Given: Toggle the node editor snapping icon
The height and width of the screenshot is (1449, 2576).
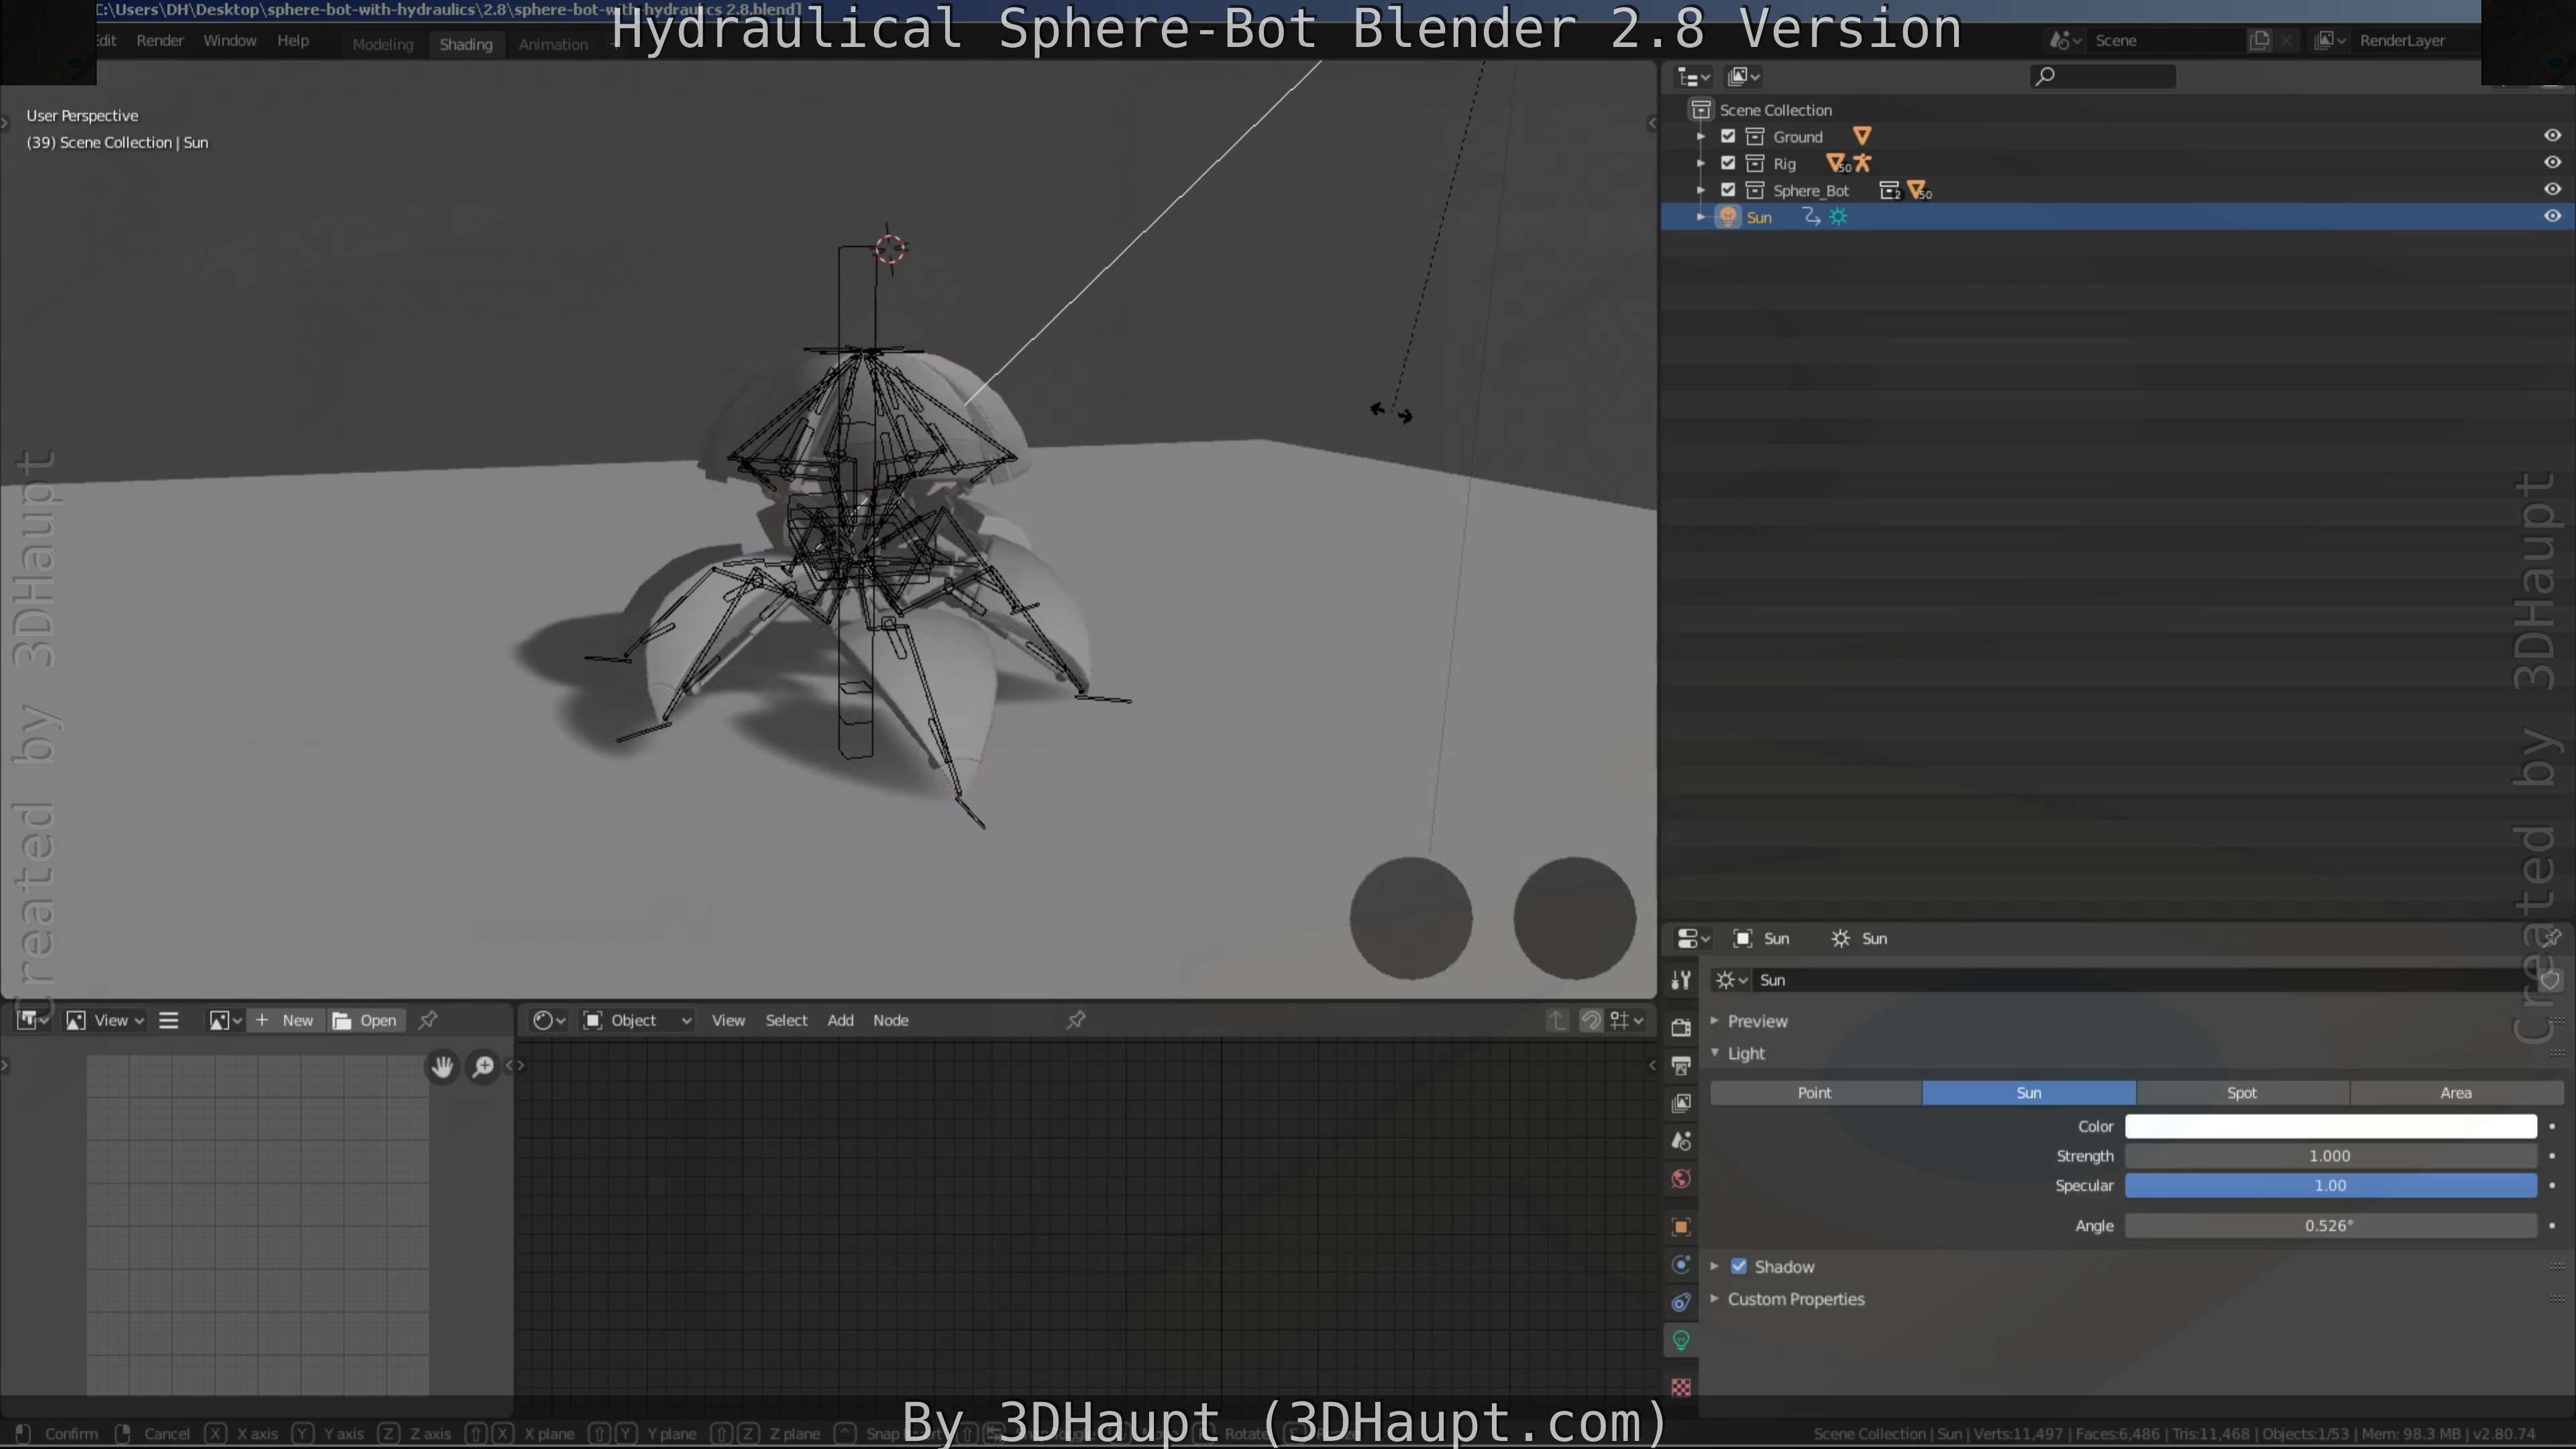Looking at the screenshot, I should point(1590,1020).
